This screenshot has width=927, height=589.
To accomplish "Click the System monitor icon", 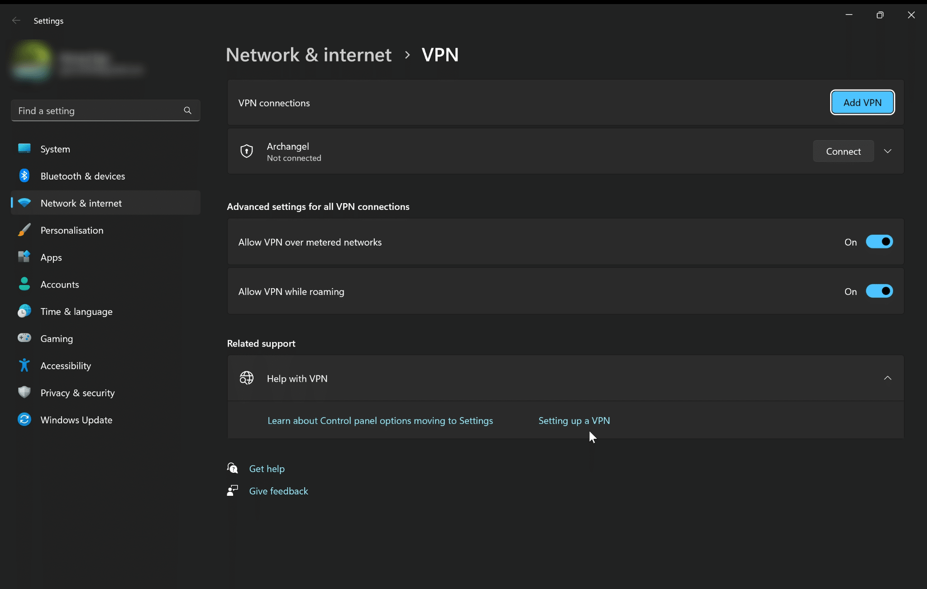I will point(24,148).
